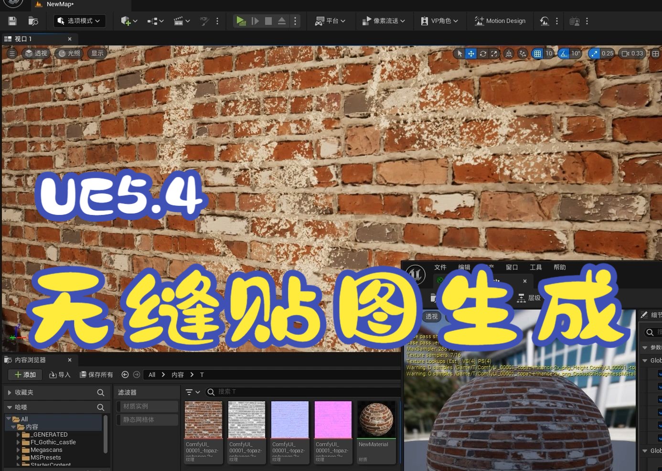Click the browse-content folder icon in the main toolbar
The image size is (662, 471).
pyautogui.click(x=33, y=21)
